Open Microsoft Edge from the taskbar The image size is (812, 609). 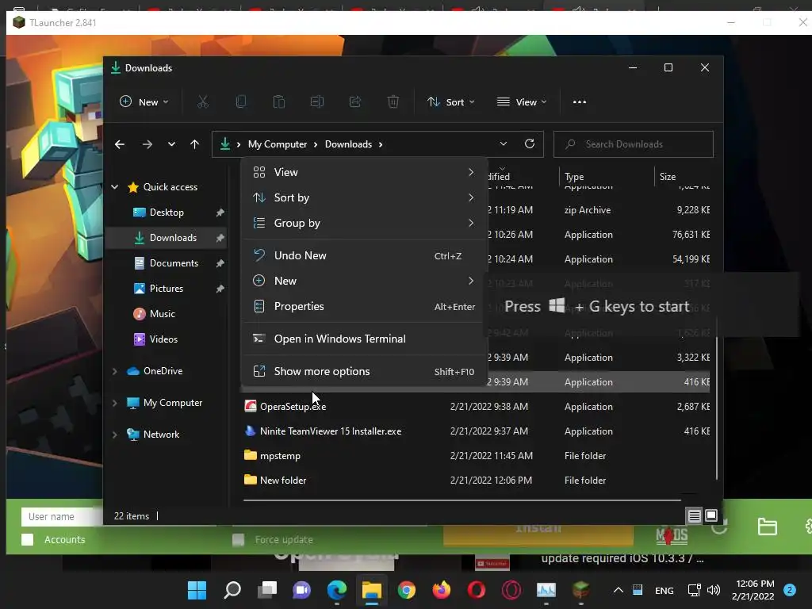point(336,590)
